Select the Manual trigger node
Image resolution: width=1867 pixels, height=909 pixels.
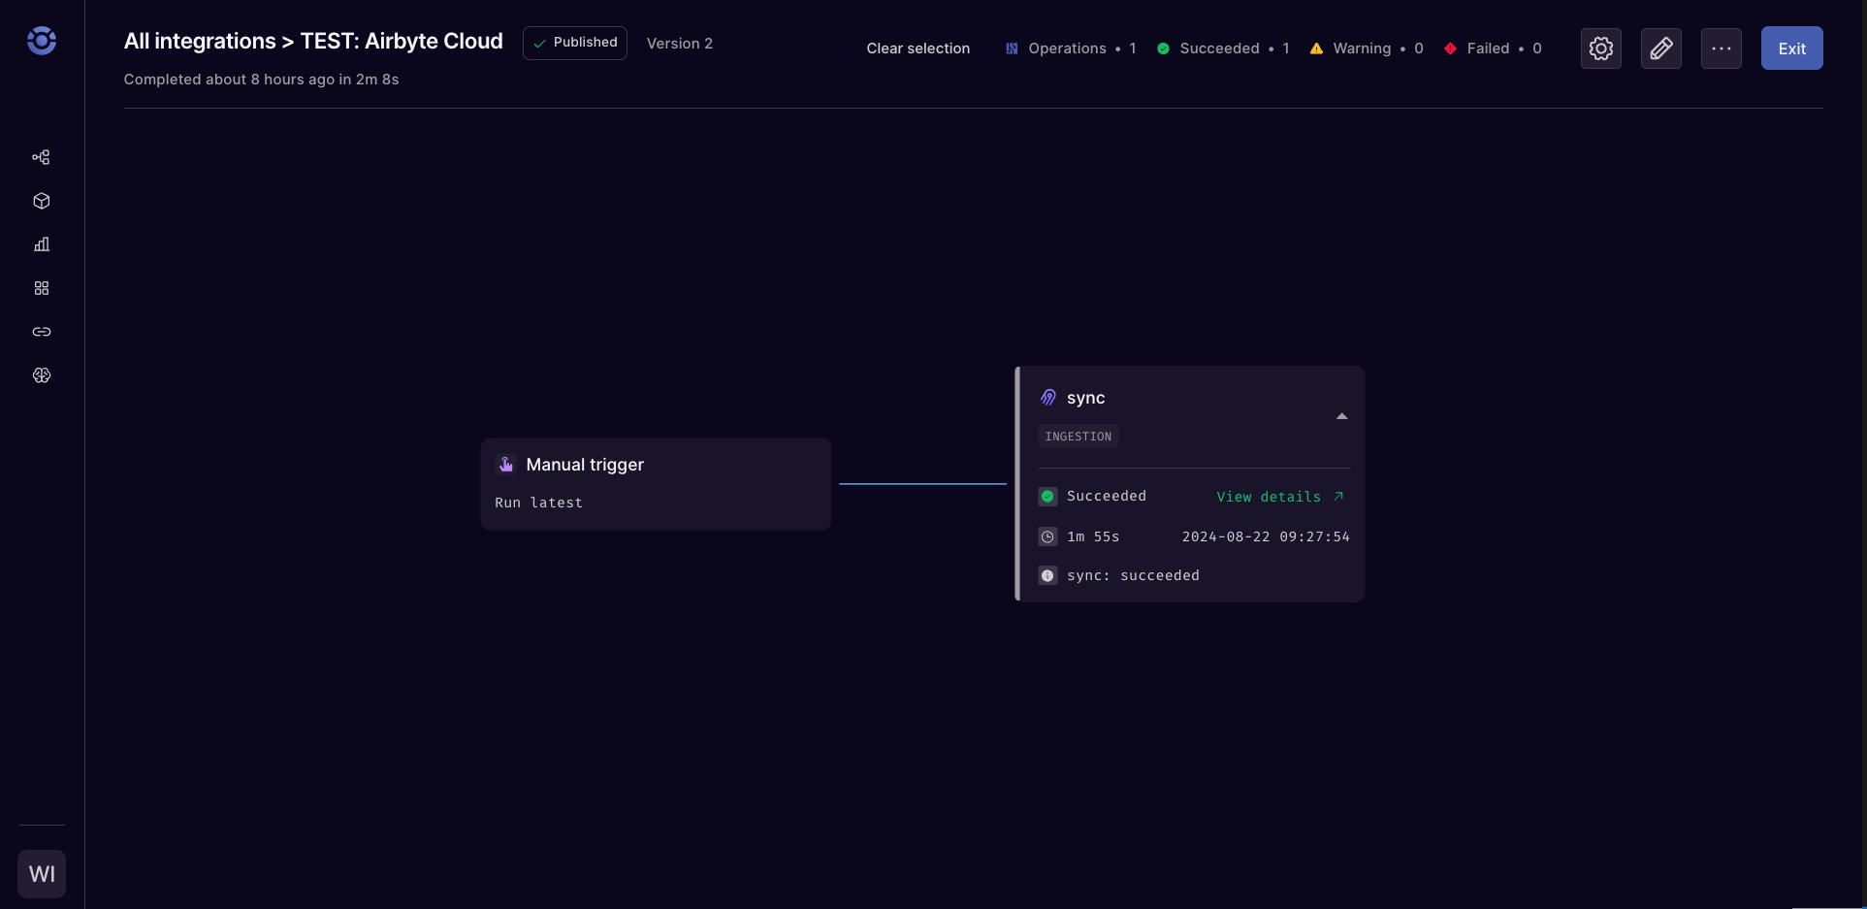656,483
